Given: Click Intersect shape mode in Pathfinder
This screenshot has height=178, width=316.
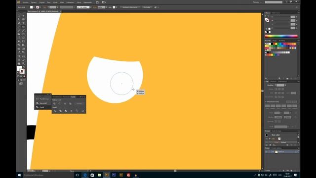Looking at the screenshot, I should 65,103.
